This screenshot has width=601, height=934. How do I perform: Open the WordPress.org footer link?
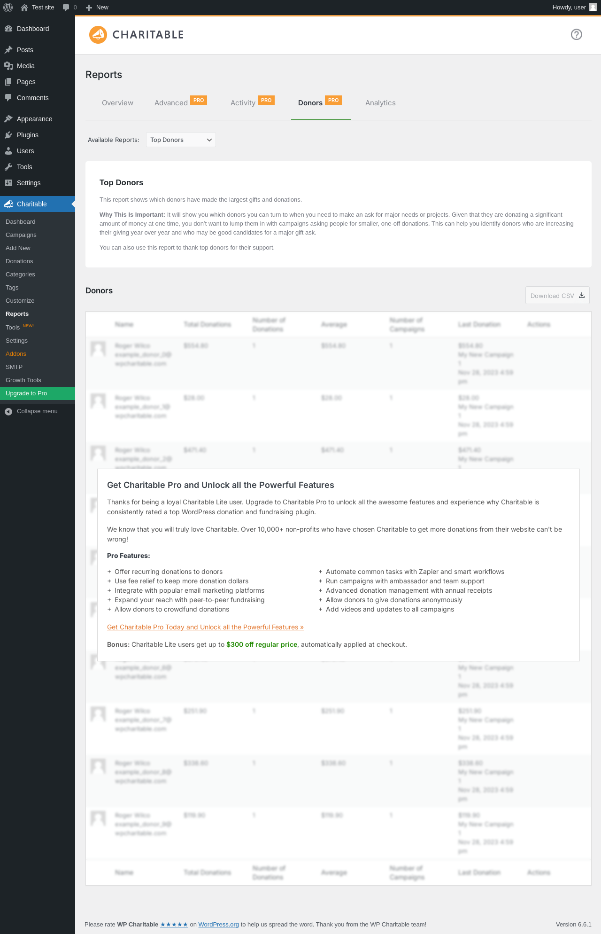[x=218, y=924]
